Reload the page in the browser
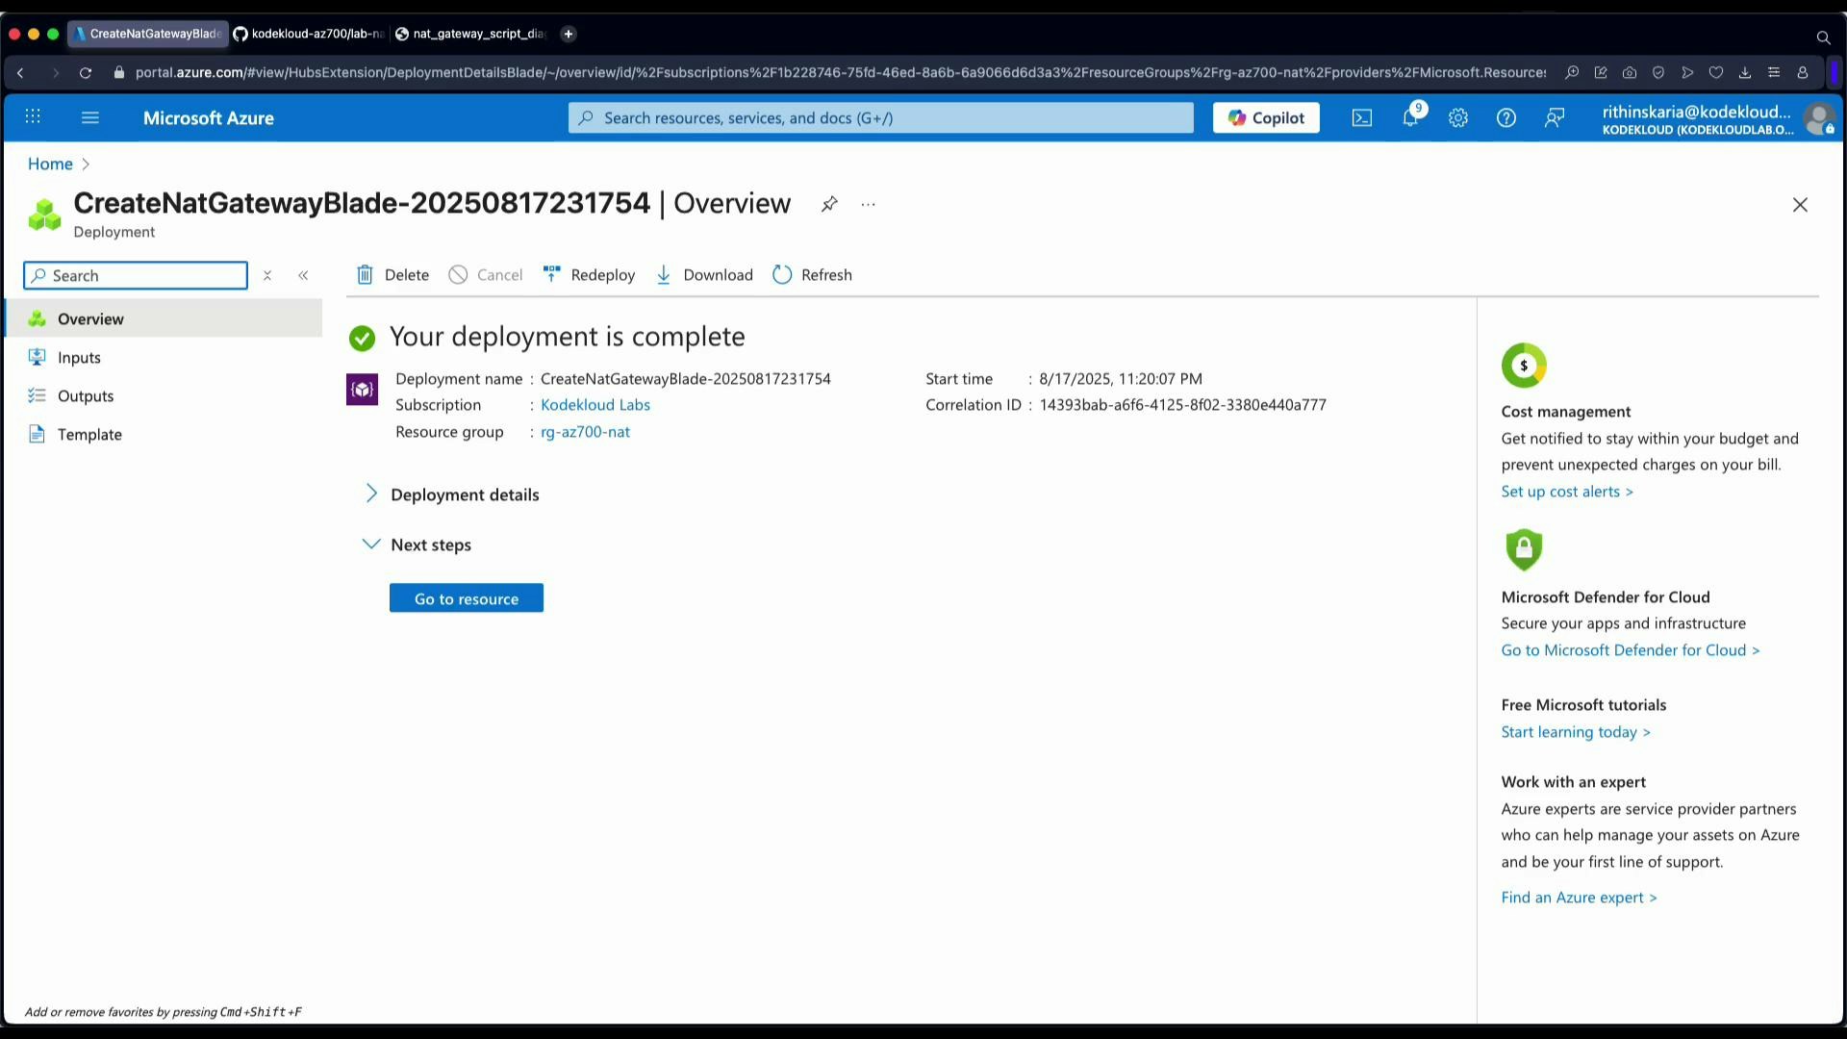The image size is (1847, 1039). click(85, 72)
